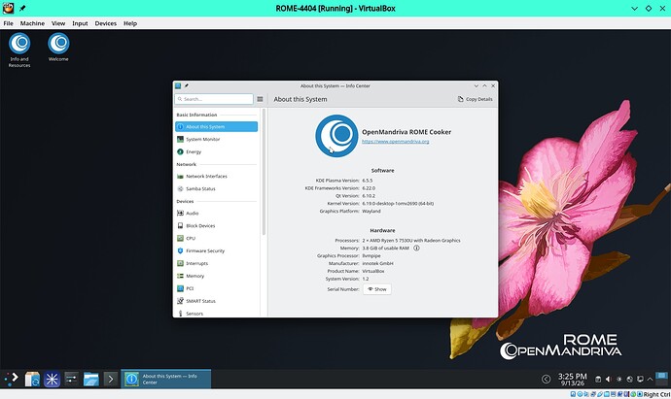
Task: Click the 'innotek GmbH' manufacturer value
Action: coord(378,264)
